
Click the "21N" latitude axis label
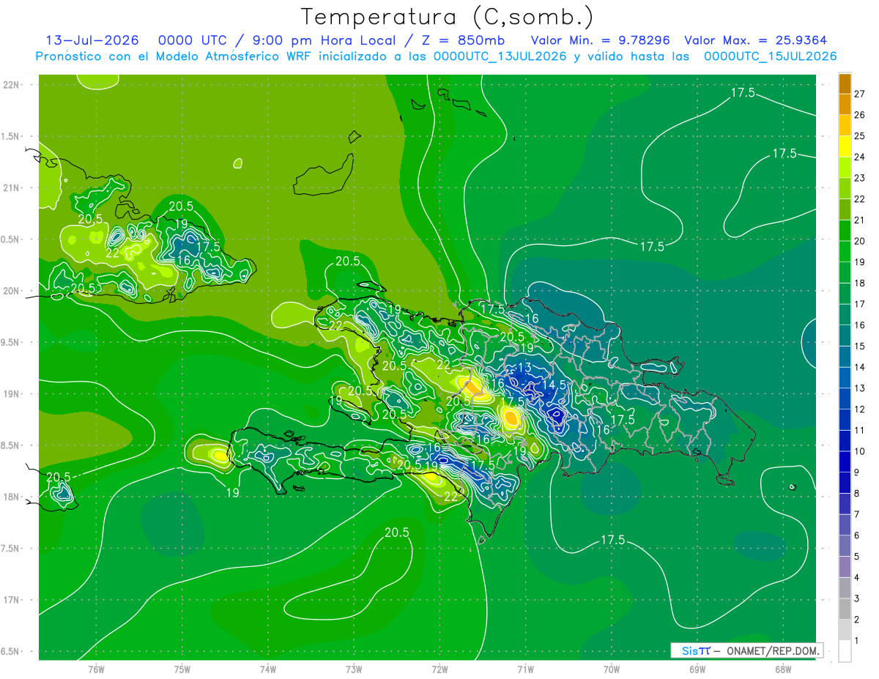coord(11,188)
